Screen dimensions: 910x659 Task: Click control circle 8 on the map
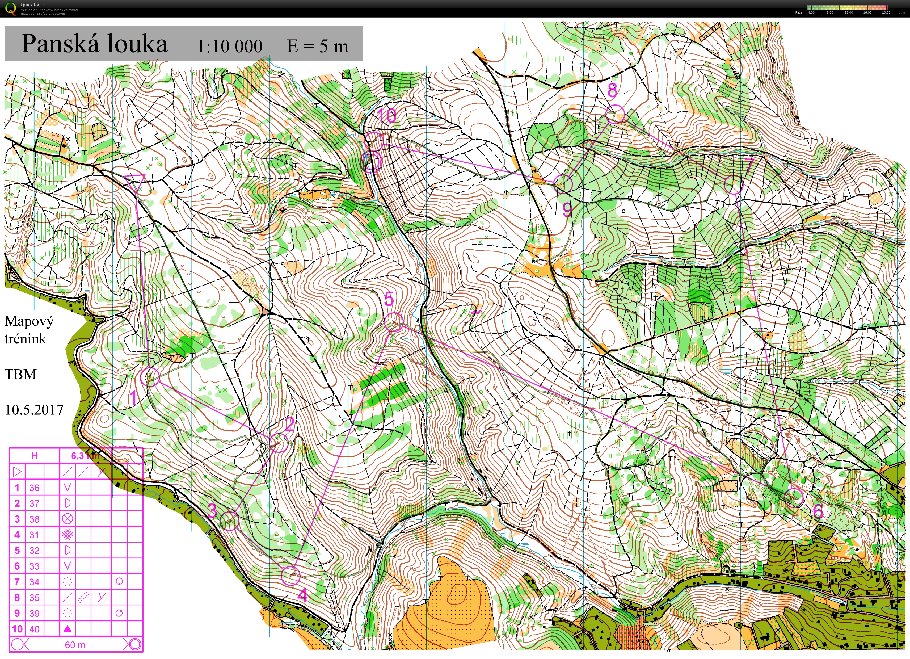(x=615, y=114)
